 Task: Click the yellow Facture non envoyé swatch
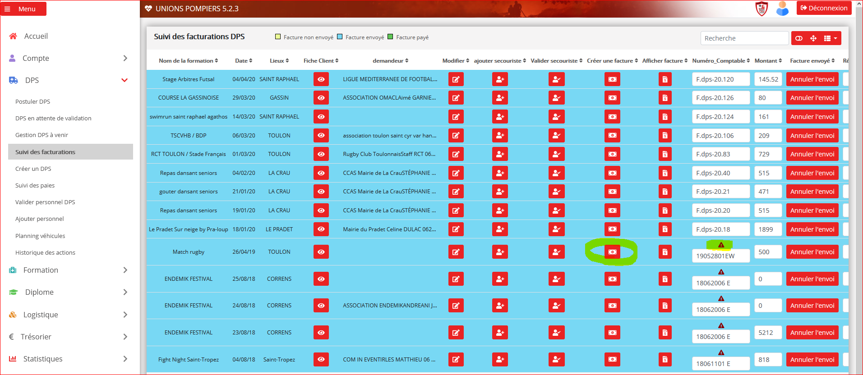(x=278, y=37)
